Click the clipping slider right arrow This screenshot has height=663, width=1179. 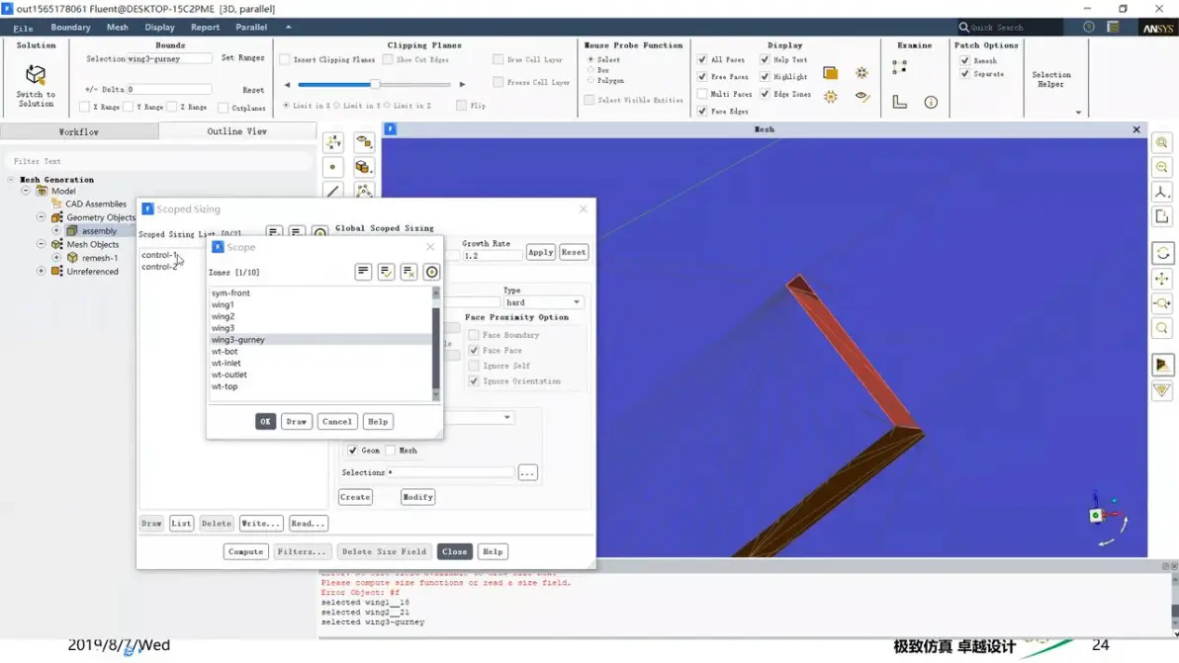463,84
